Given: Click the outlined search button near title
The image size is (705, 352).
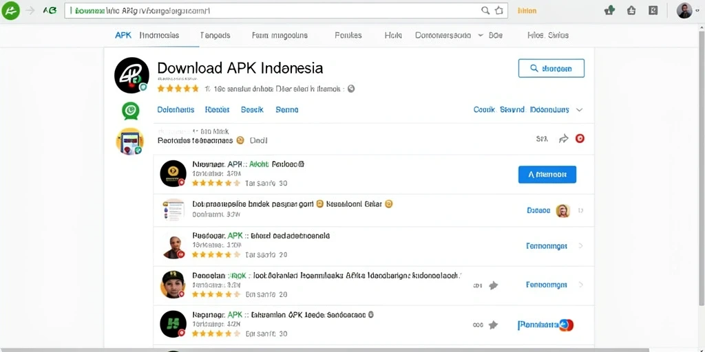Looking at the screenshot, I should pos(551,69).
